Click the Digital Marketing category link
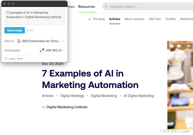Image resolution: width=193 pixels, height=135 pixels. 104,96
